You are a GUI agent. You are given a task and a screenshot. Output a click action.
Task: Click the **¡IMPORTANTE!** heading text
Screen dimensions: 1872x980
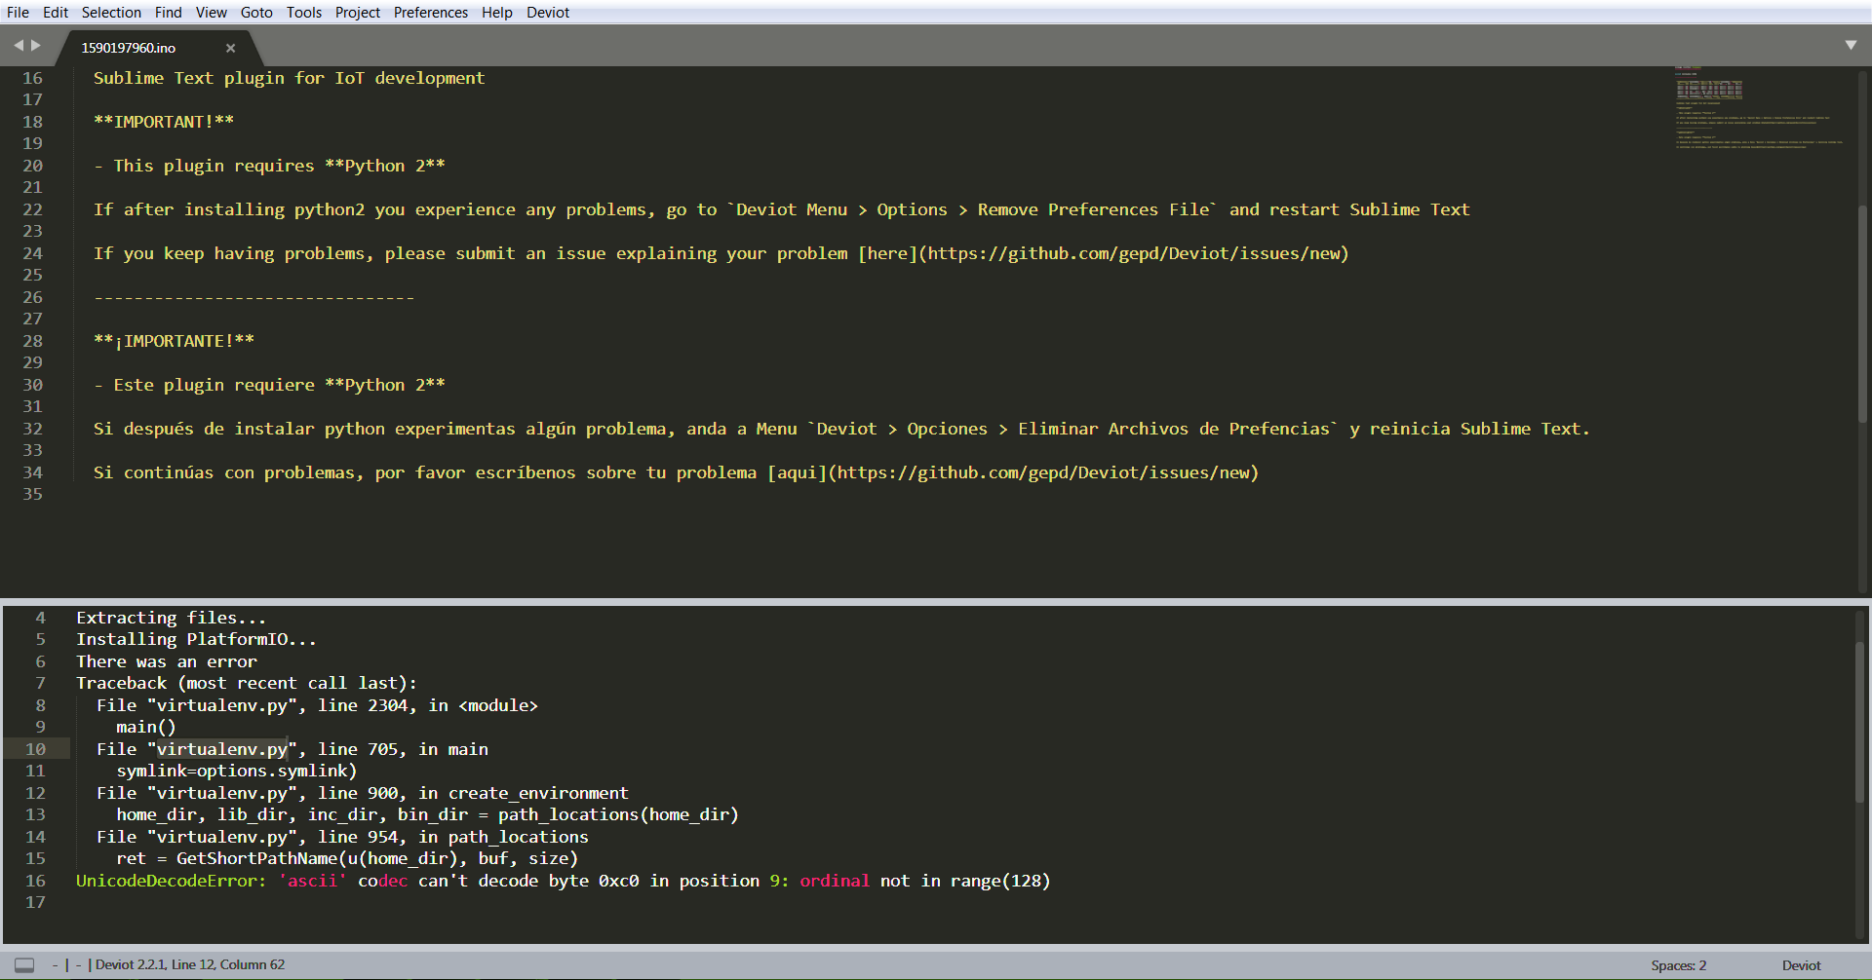click(x=174, y=341)
